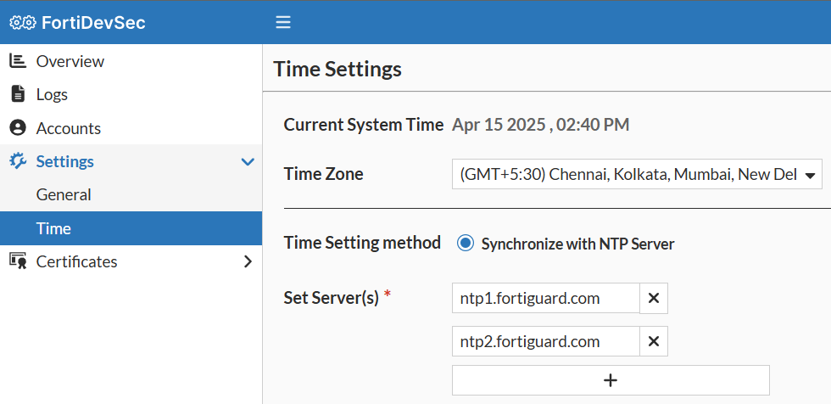
Task: Go to General settings
Action: (x=131, y=194)
